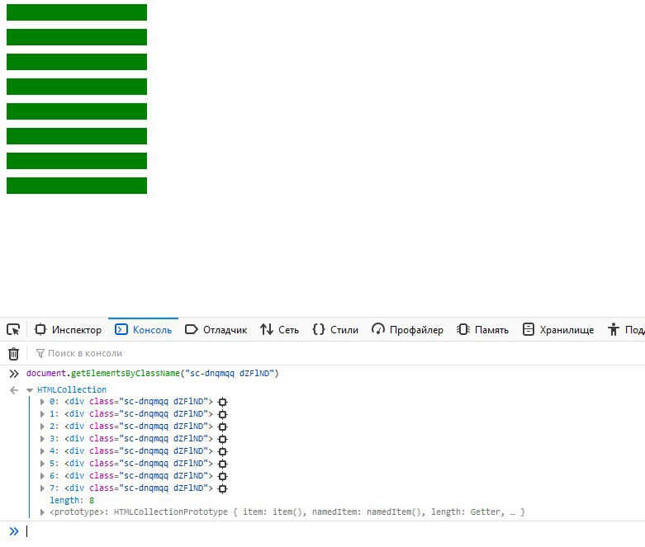Select node 7 in inspector via target icon
The width and height of the screenshot is (645, 547).
point(222,488)
